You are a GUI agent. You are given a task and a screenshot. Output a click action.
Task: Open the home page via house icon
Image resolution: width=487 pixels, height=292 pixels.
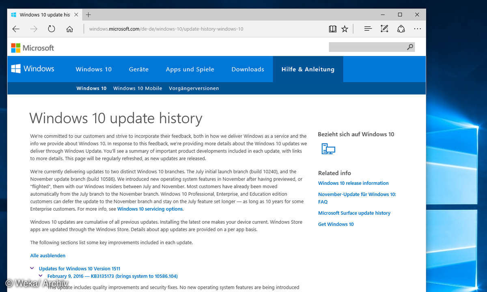pyautogui.click(x=69, y=29)
